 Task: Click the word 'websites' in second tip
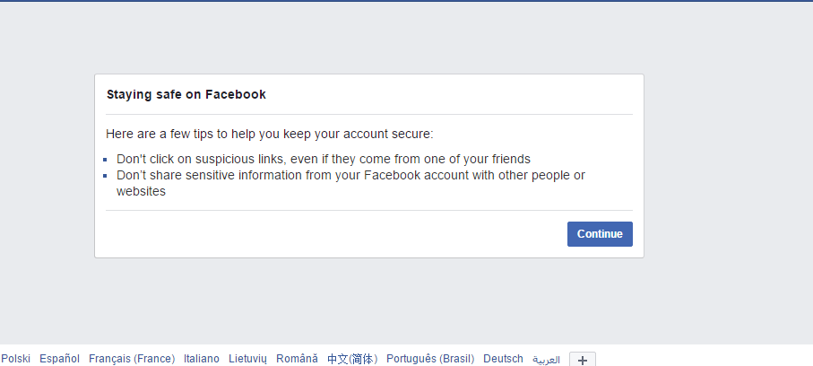click(x=141, y=191)
